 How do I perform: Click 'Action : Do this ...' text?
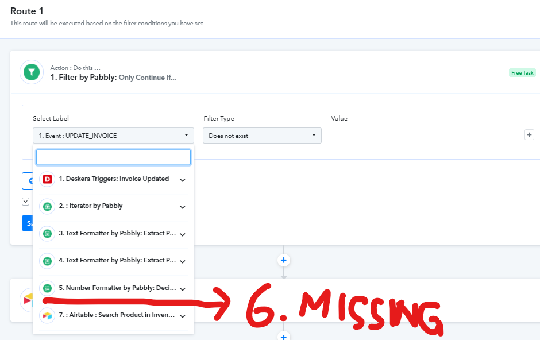75,68
